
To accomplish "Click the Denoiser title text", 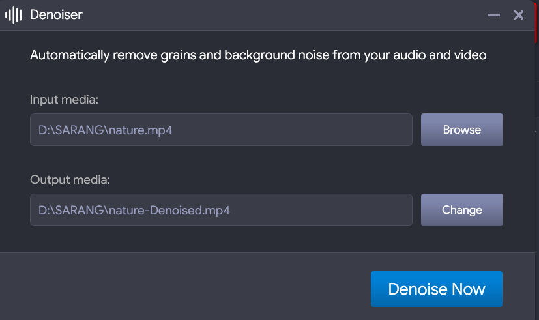I will 56,15.
